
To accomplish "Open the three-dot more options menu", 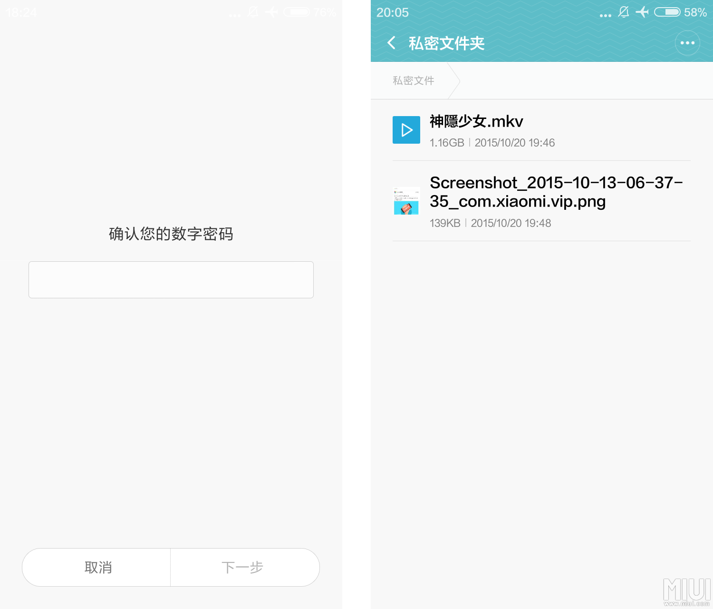I will 687,43.
